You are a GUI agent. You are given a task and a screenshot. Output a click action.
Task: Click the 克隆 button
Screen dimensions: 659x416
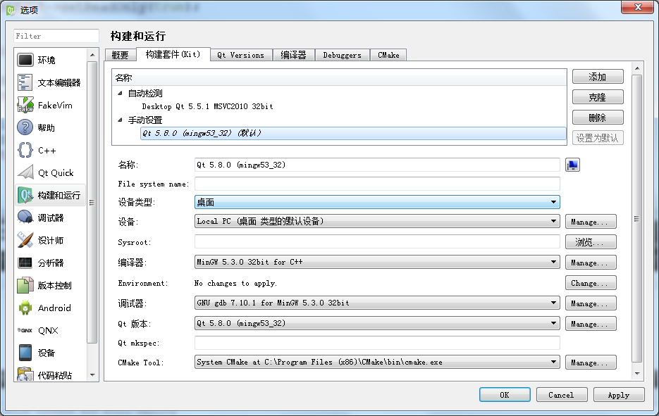tap(598, 97)
